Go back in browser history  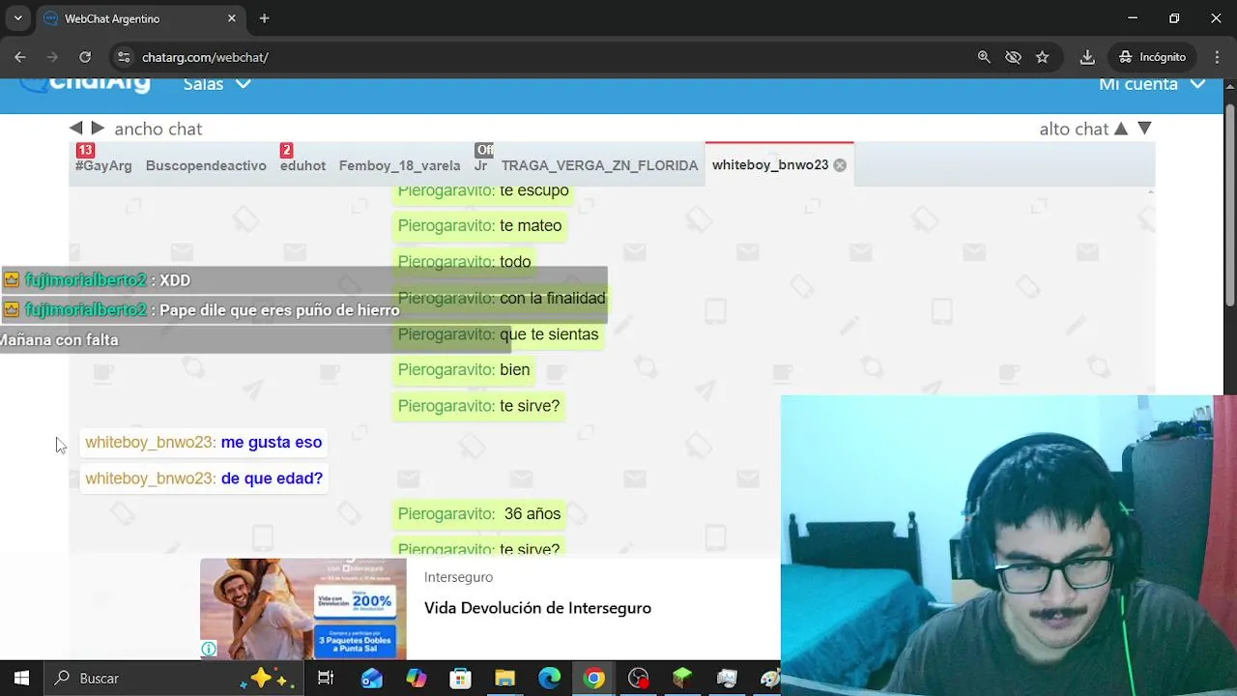[x=20, y=57]
